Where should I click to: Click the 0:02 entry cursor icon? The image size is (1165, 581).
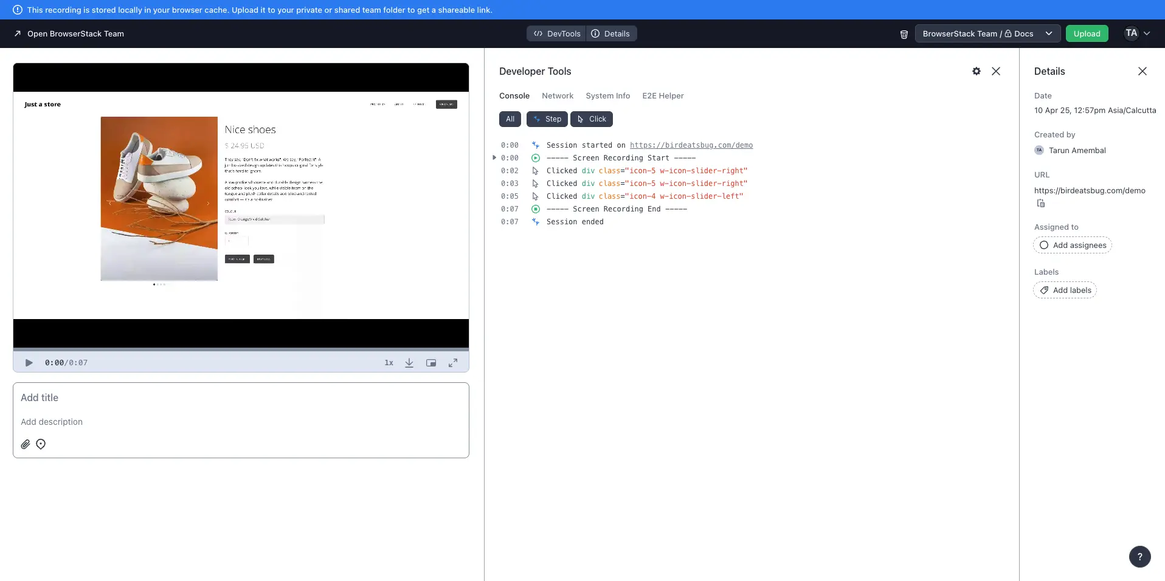pyautogui.click(x=535, y=171)
